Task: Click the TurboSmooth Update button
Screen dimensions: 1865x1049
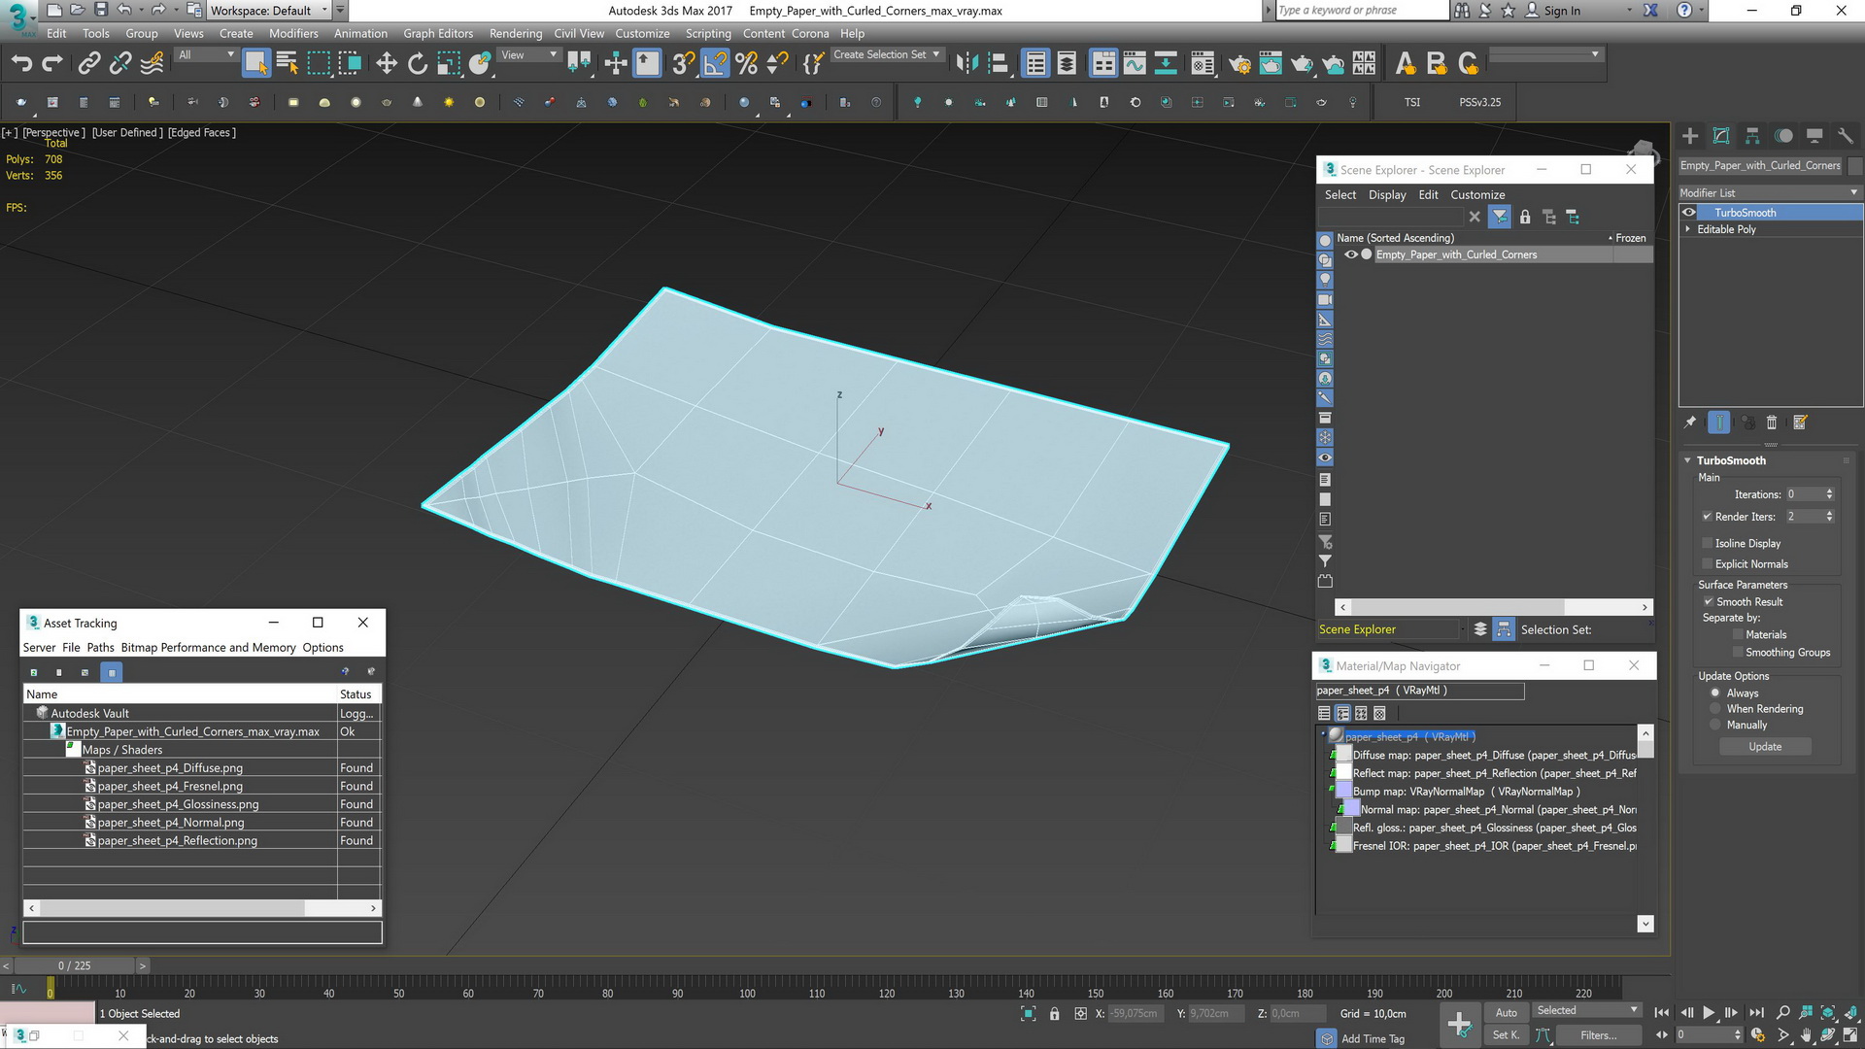Action: tap(1765, 747)
